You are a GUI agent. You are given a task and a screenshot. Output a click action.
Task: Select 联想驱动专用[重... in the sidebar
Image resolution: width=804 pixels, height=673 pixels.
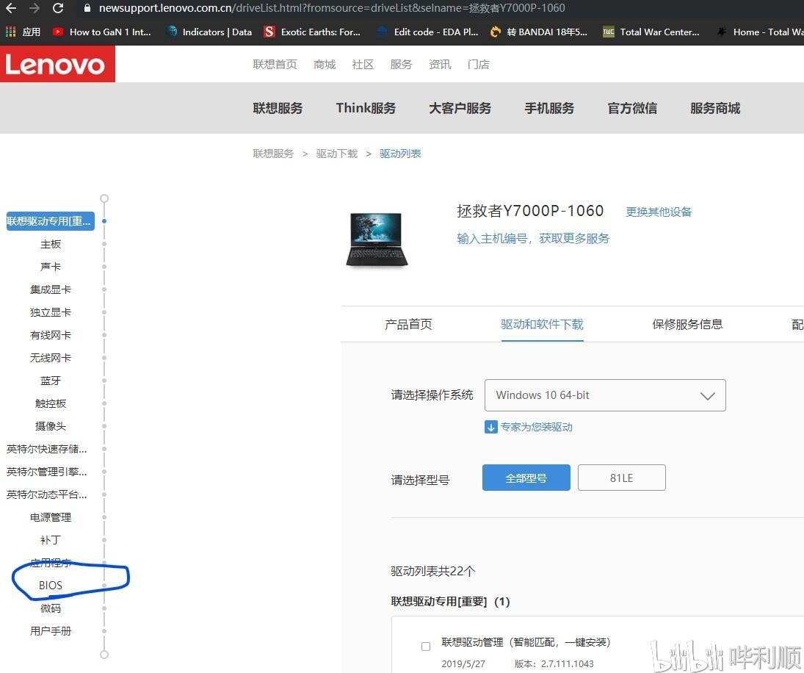pyautogui.click(x=50, y=221)
